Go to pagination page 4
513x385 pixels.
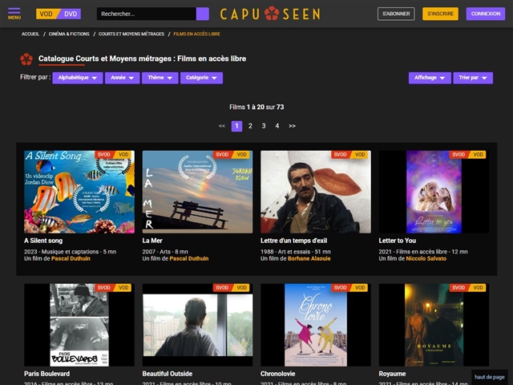click(277, 126)
